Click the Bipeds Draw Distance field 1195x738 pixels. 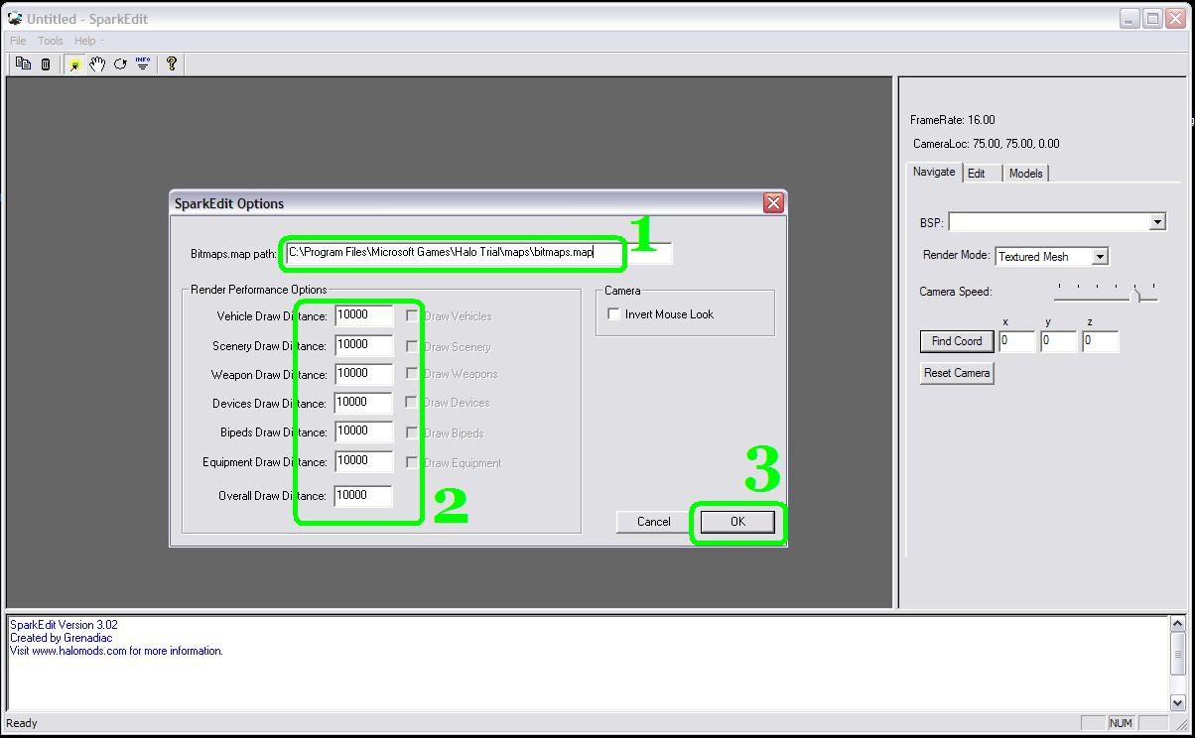[x=363, y=431]
